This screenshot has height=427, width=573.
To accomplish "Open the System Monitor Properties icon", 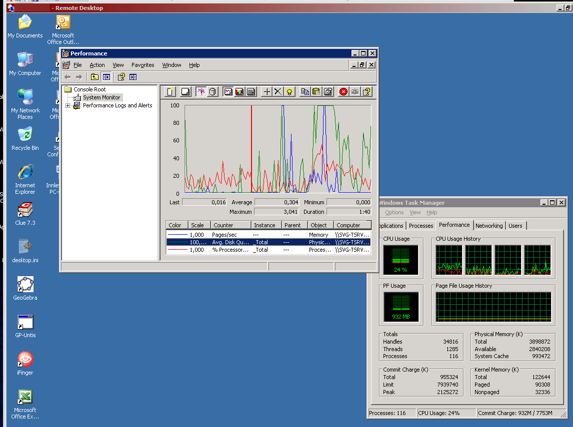I will point(328,91).
